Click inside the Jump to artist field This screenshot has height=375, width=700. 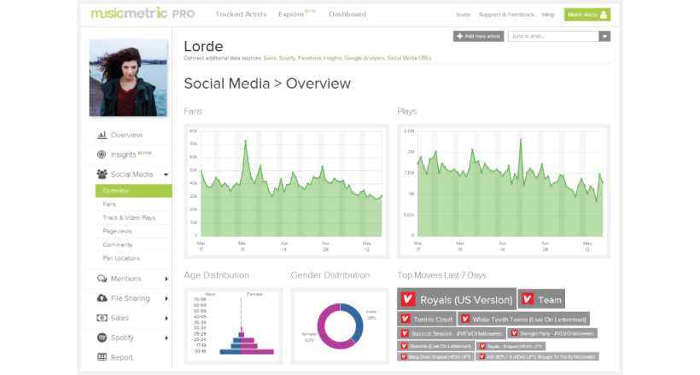553,36
